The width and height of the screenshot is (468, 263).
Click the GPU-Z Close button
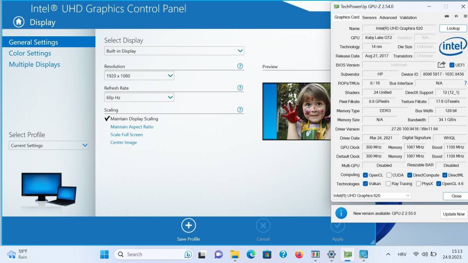click(x=456, y=196)
